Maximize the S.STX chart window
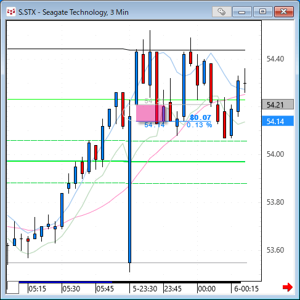 coord(262,12)
